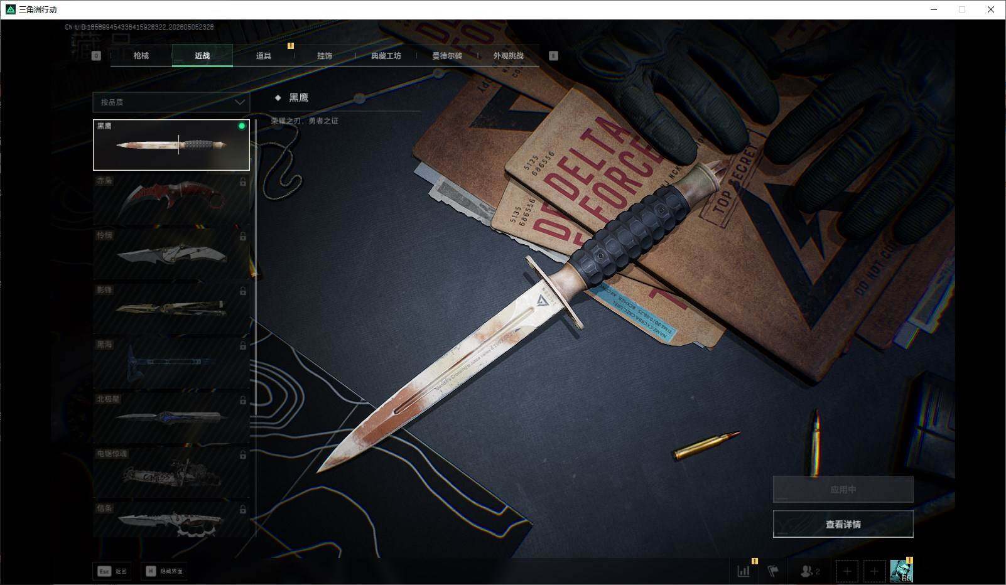Click the 查看详情 button
The height and width of the screenshot is (585, 1006).
[x=843, y=524]
